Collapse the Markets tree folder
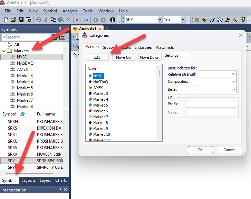251x199 pixels. click(4, 51)
